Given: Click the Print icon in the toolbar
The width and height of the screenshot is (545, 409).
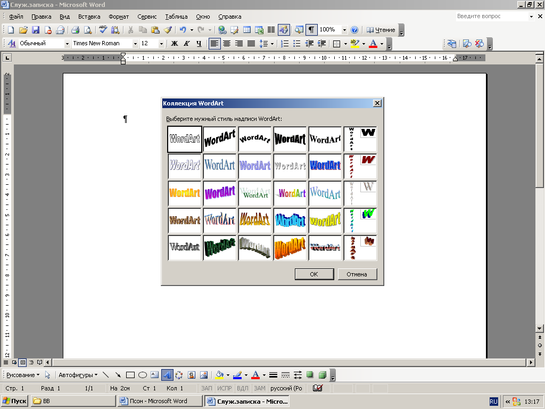Looking at the screenshot, I should pyautogui.click(x=76, y=30).
